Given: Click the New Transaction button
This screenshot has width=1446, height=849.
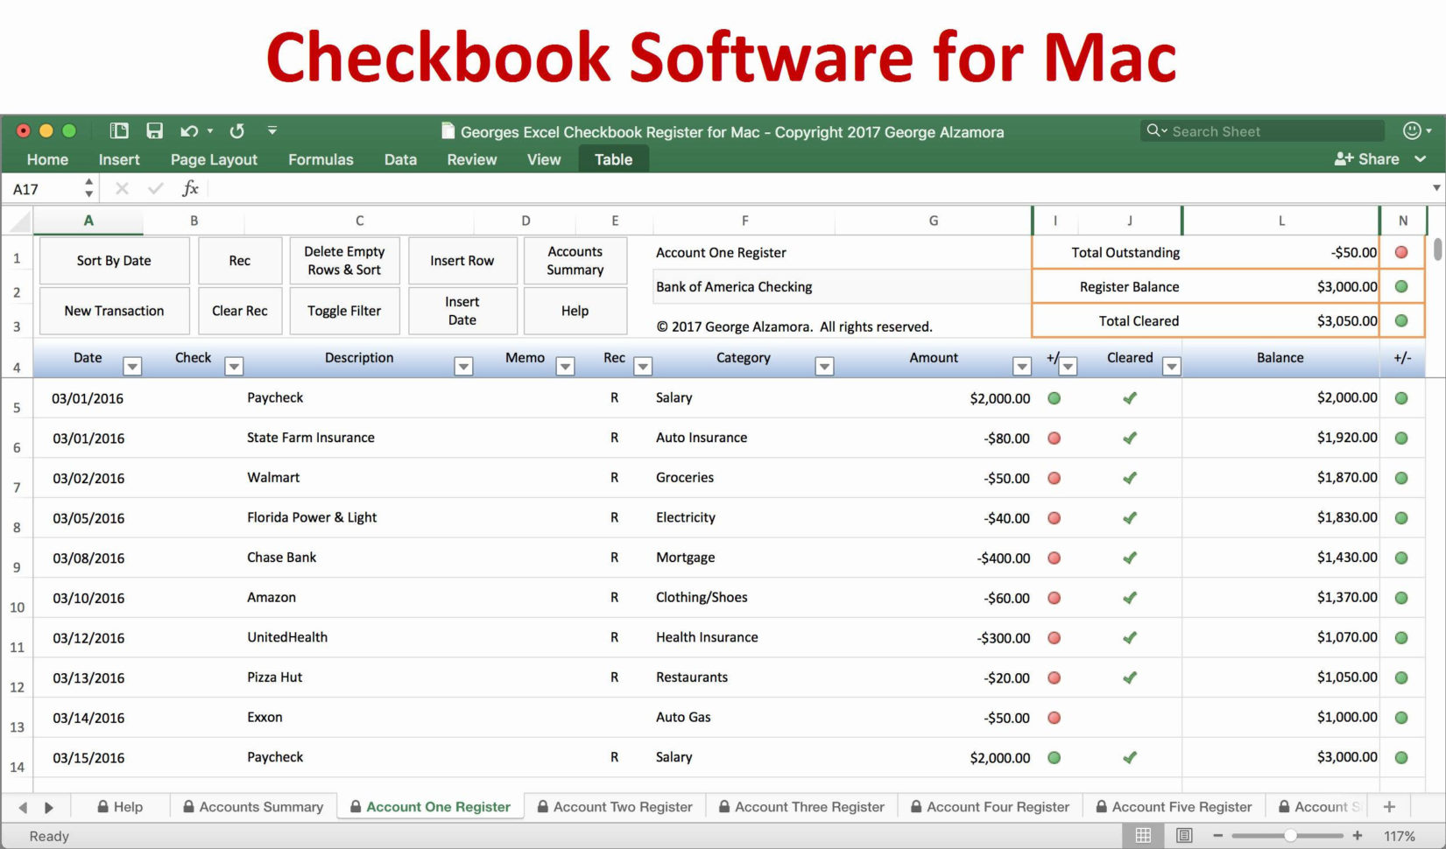Looking at the screenshot, I should click(114, 311).
